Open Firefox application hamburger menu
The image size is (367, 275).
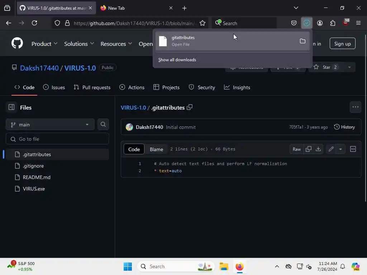click(x=358, y=23)
